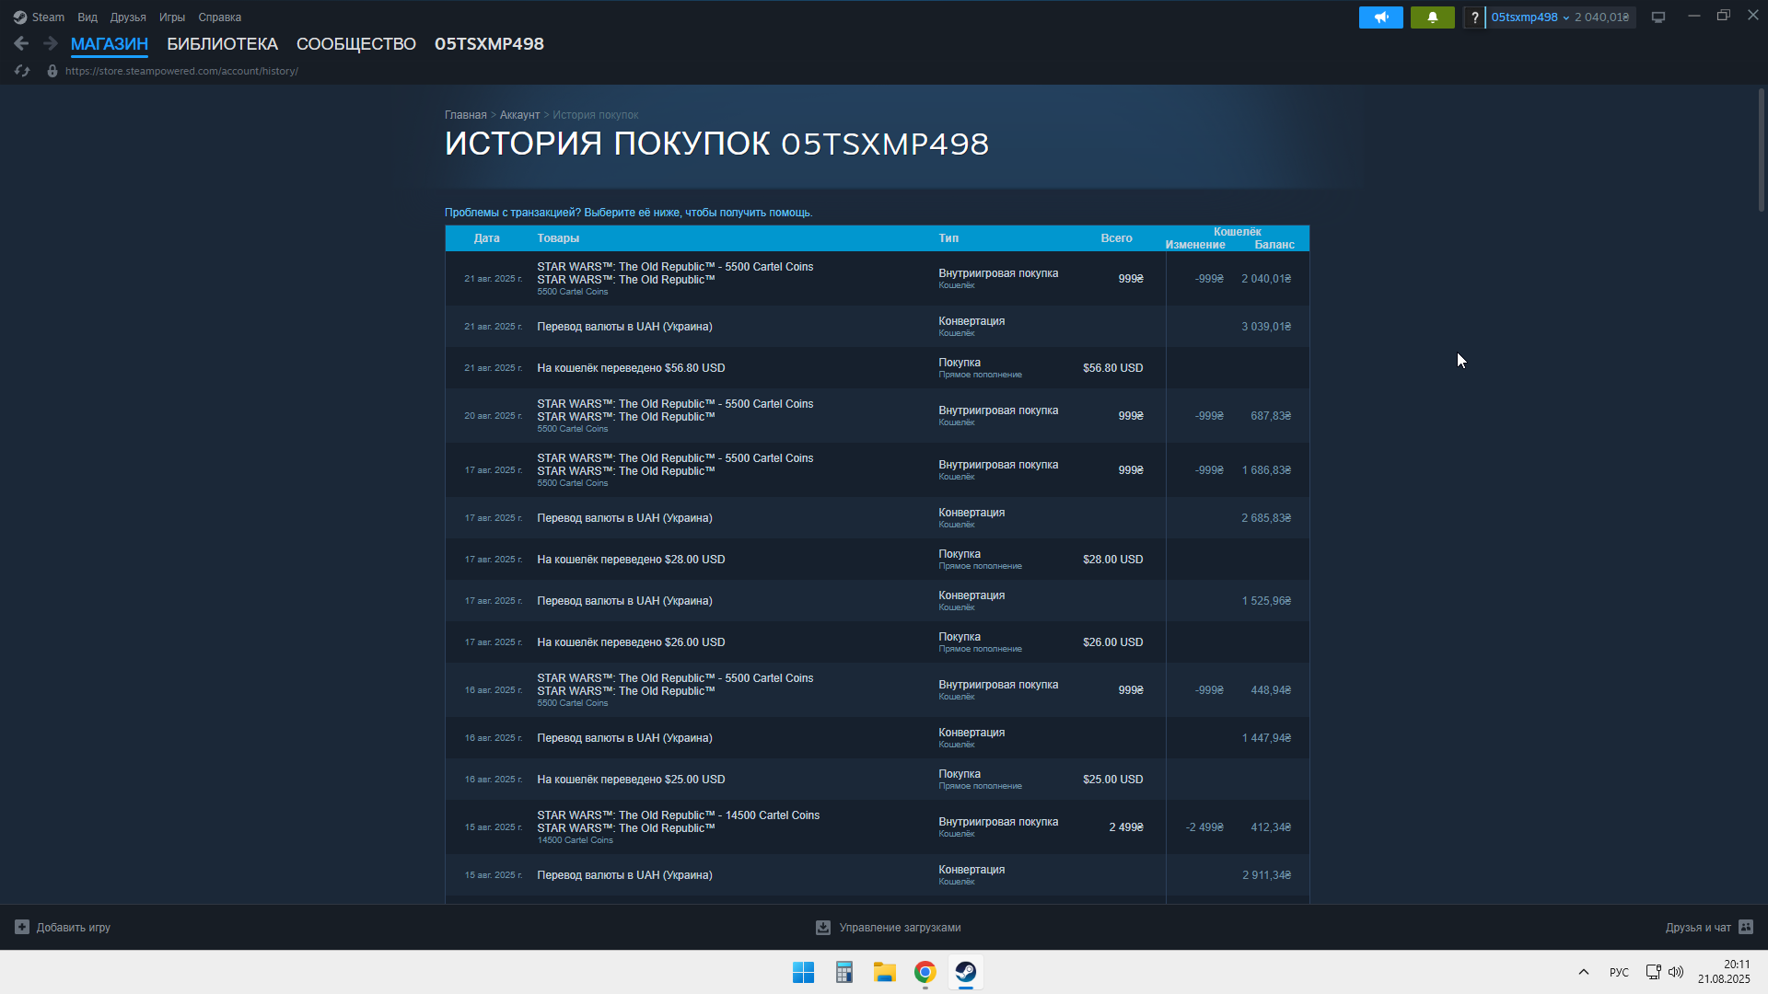Switch to the МАГАЗИН tab
The height and width of the screenshot is (994, 1768).
coord(110,44)
